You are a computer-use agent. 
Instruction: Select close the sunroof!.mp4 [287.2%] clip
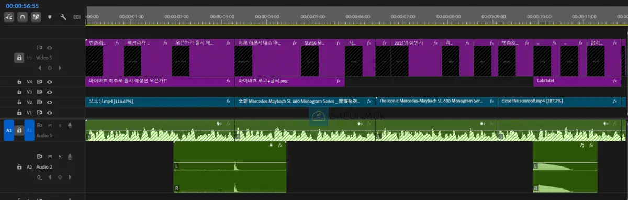[x=560, y=102]
